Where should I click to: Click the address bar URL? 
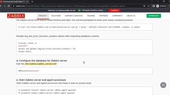tap(70, 6)
